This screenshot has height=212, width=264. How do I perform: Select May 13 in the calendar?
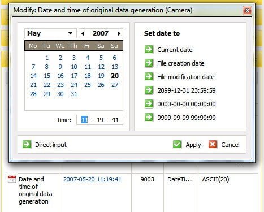click(115, 67)
